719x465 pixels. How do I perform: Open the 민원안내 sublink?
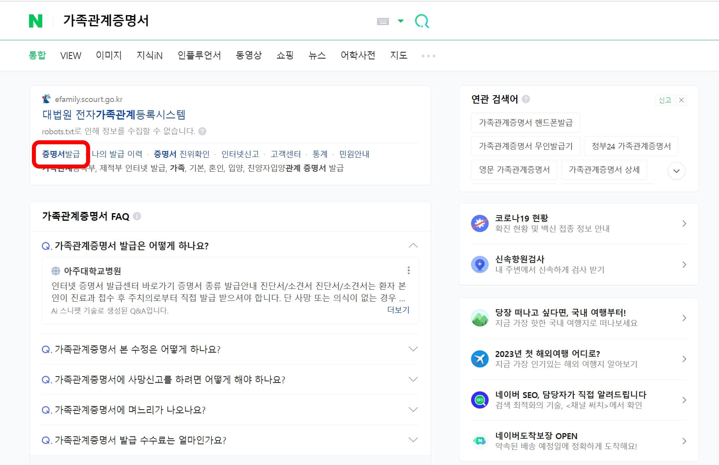[x=354, y=154]
